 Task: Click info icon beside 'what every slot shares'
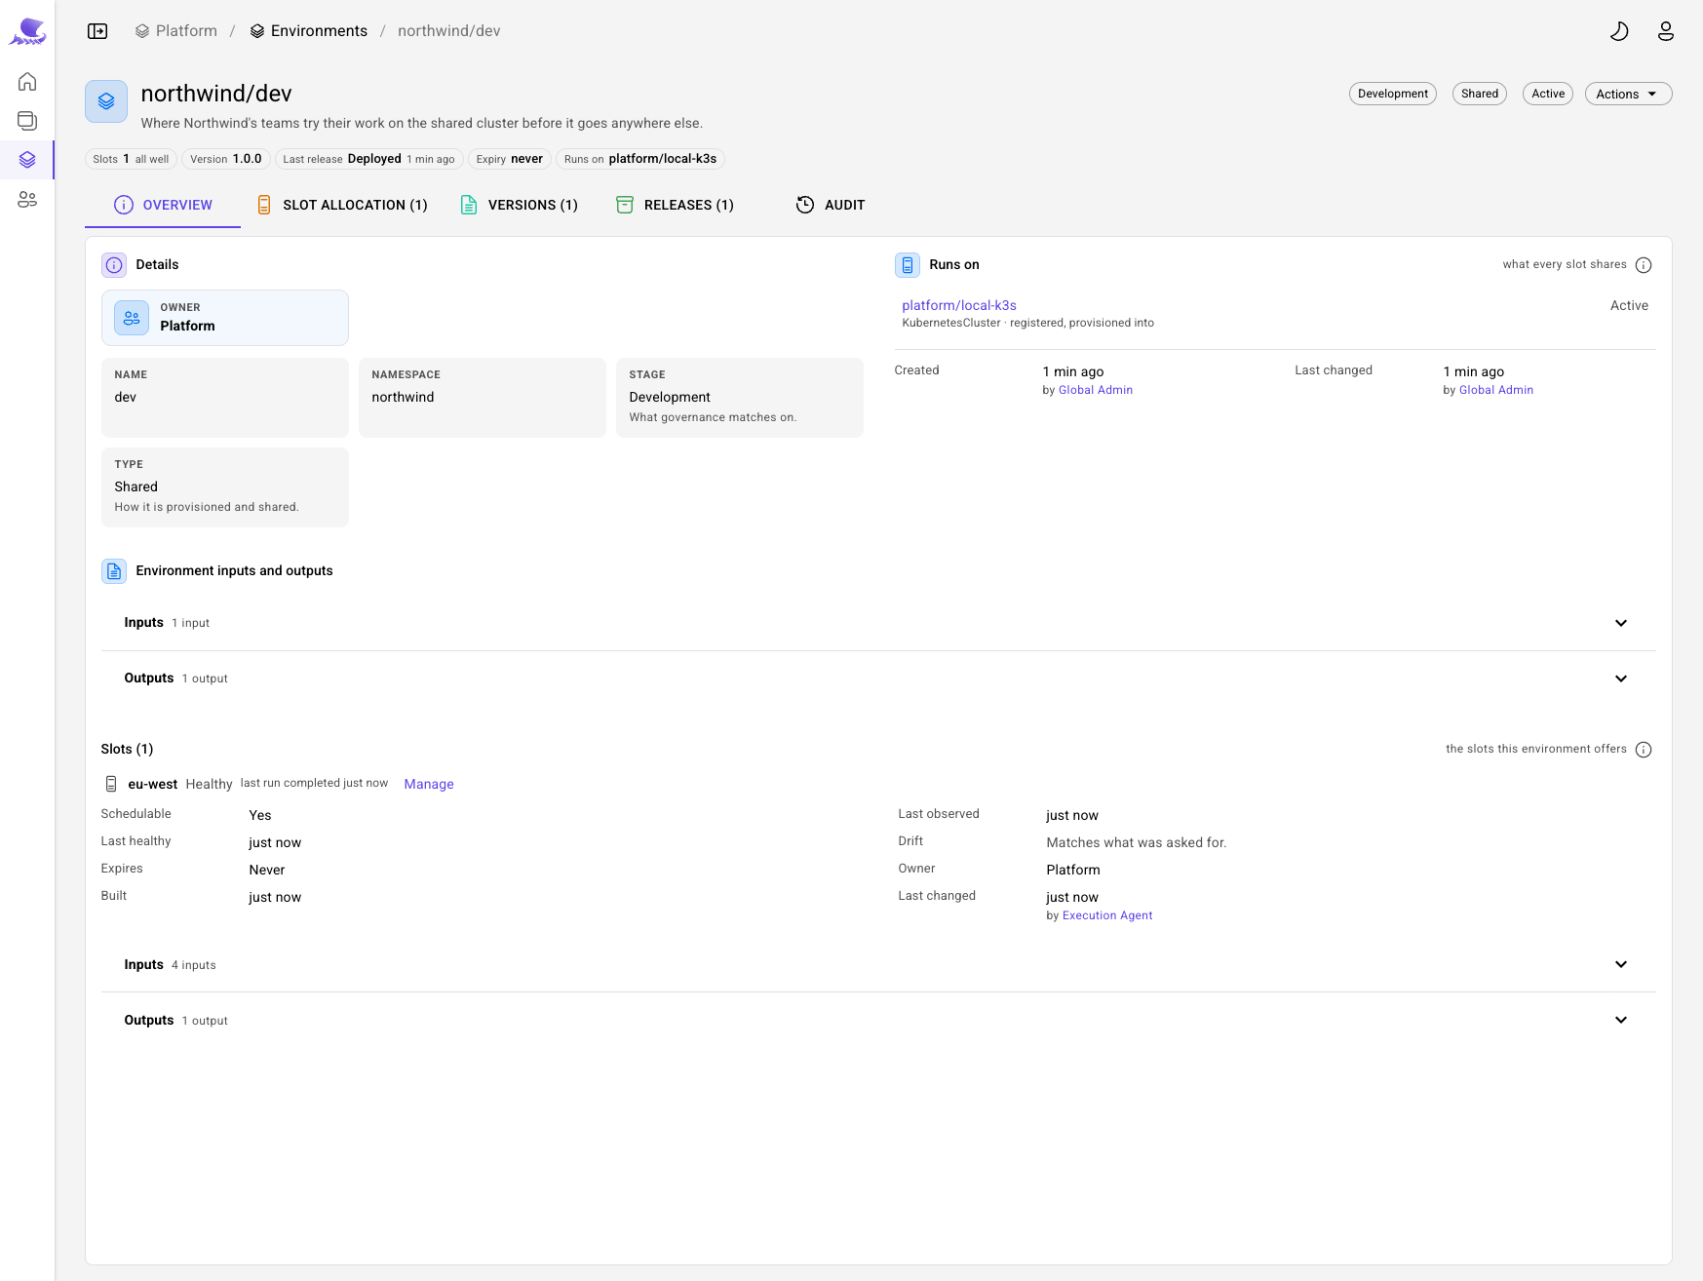(x=1644, y=265)
